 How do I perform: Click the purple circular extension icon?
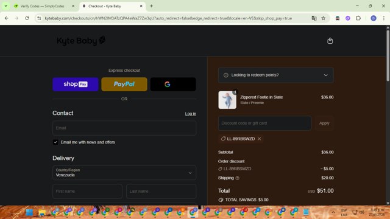click(348, 18)
